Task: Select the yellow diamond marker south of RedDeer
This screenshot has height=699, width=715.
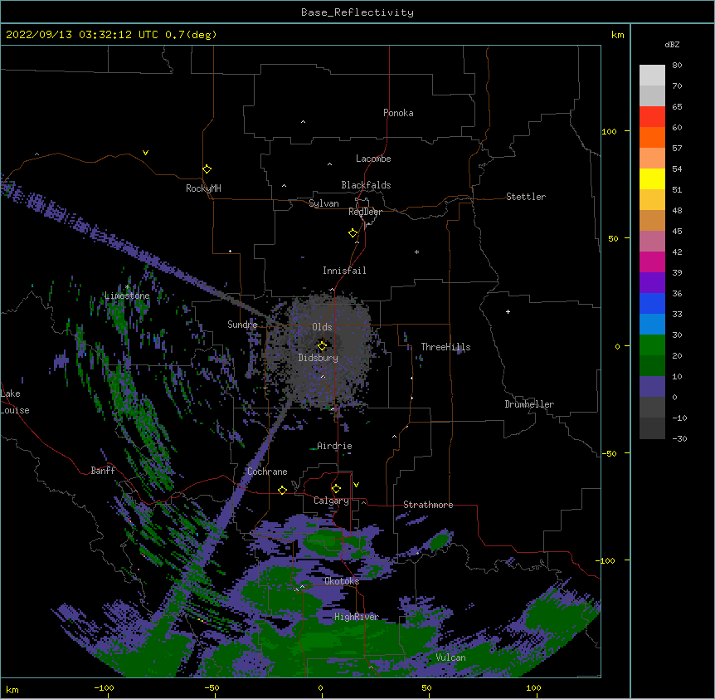Action: coord(353,233)
